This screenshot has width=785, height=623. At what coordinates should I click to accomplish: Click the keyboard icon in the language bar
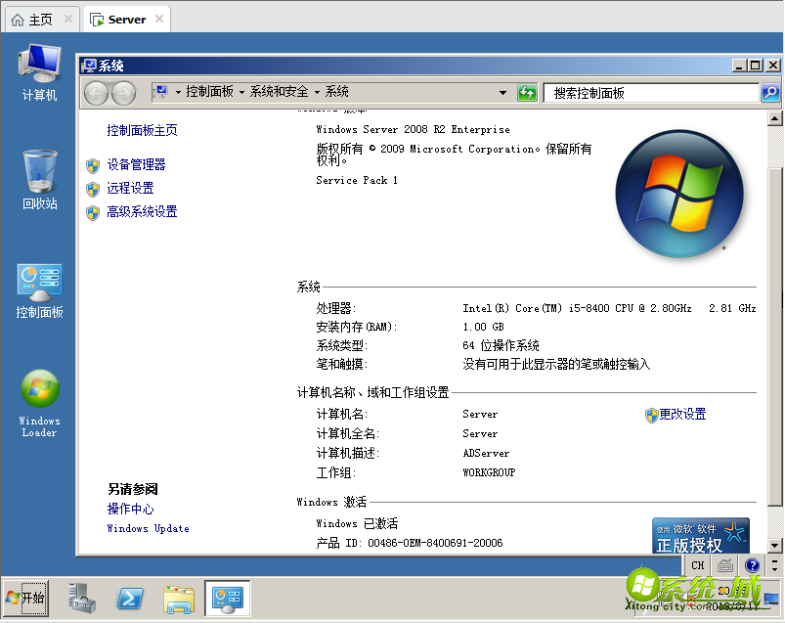pos(724,565)
